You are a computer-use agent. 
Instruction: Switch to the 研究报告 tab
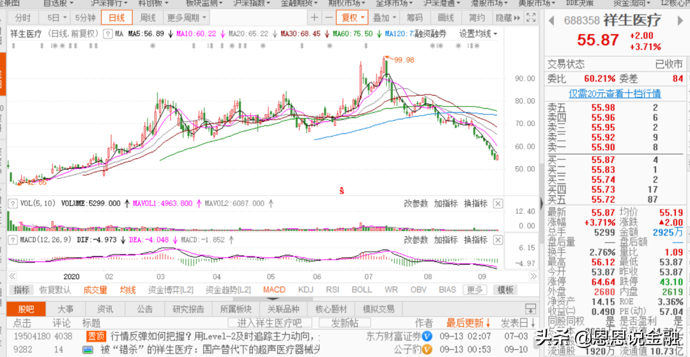[188, 308]
